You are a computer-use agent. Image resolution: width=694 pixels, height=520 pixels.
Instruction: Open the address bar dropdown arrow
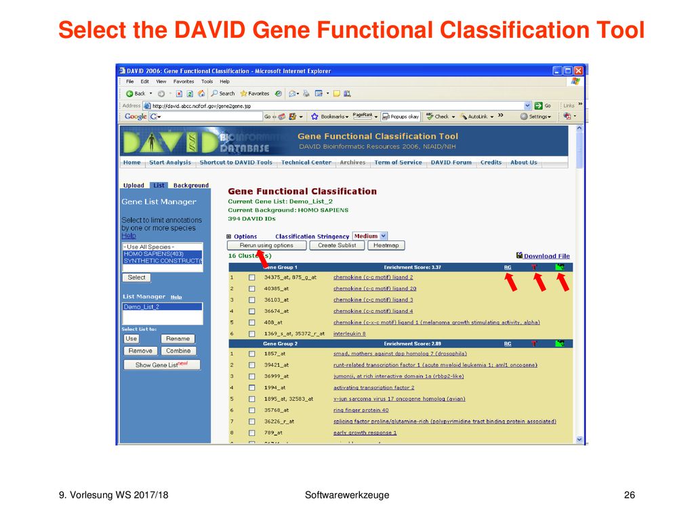pyautogui.click(x=527, y=106)
